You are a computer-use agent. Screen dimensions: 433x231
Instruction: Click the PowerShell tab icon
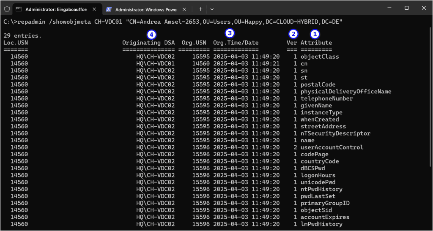109,9
